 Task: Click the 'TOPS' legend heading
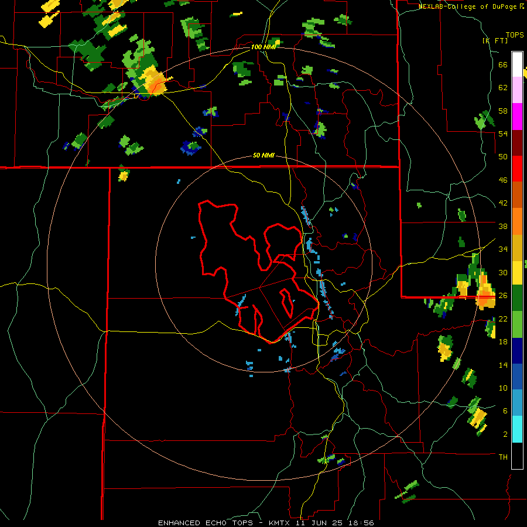[515, 35]
